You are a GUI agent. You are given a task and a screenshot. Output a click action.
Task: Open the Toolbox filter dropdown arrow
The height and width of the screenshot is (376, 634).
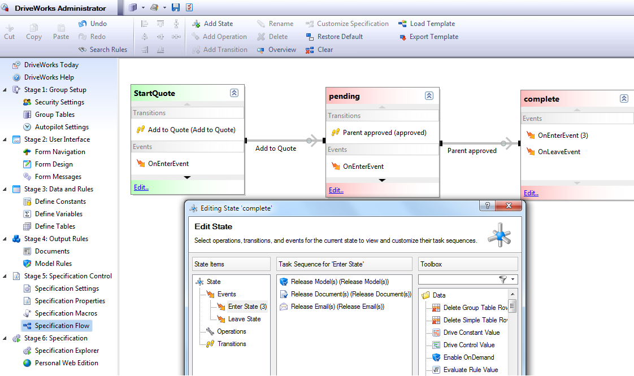point(513,279)
